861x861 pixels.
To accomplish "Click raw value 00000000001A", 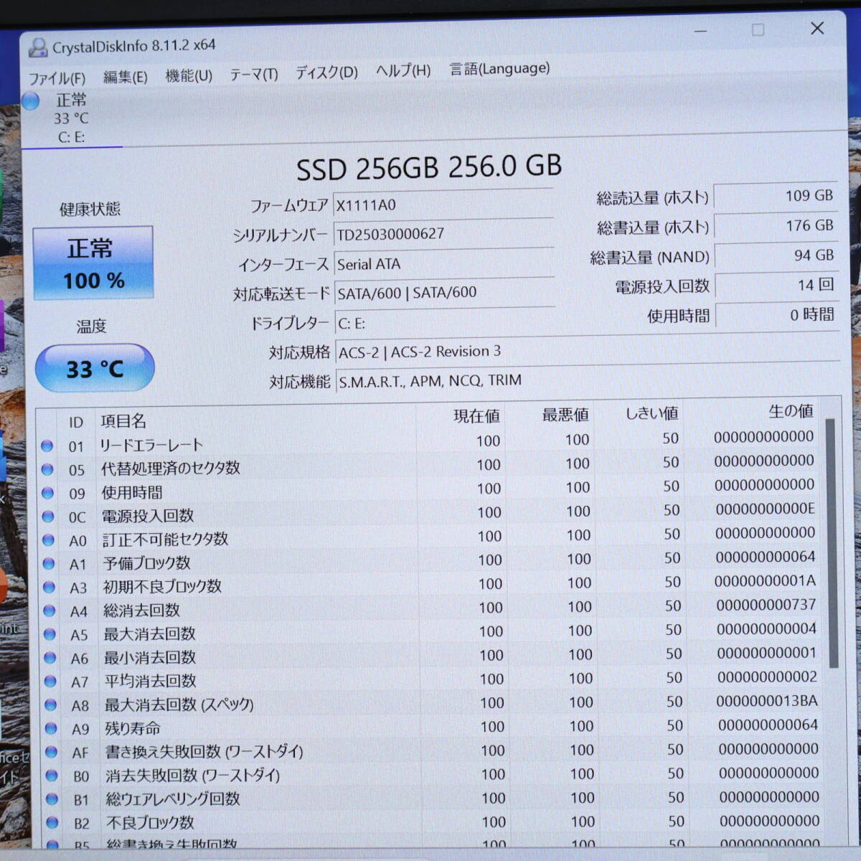I will coord(766,580).
